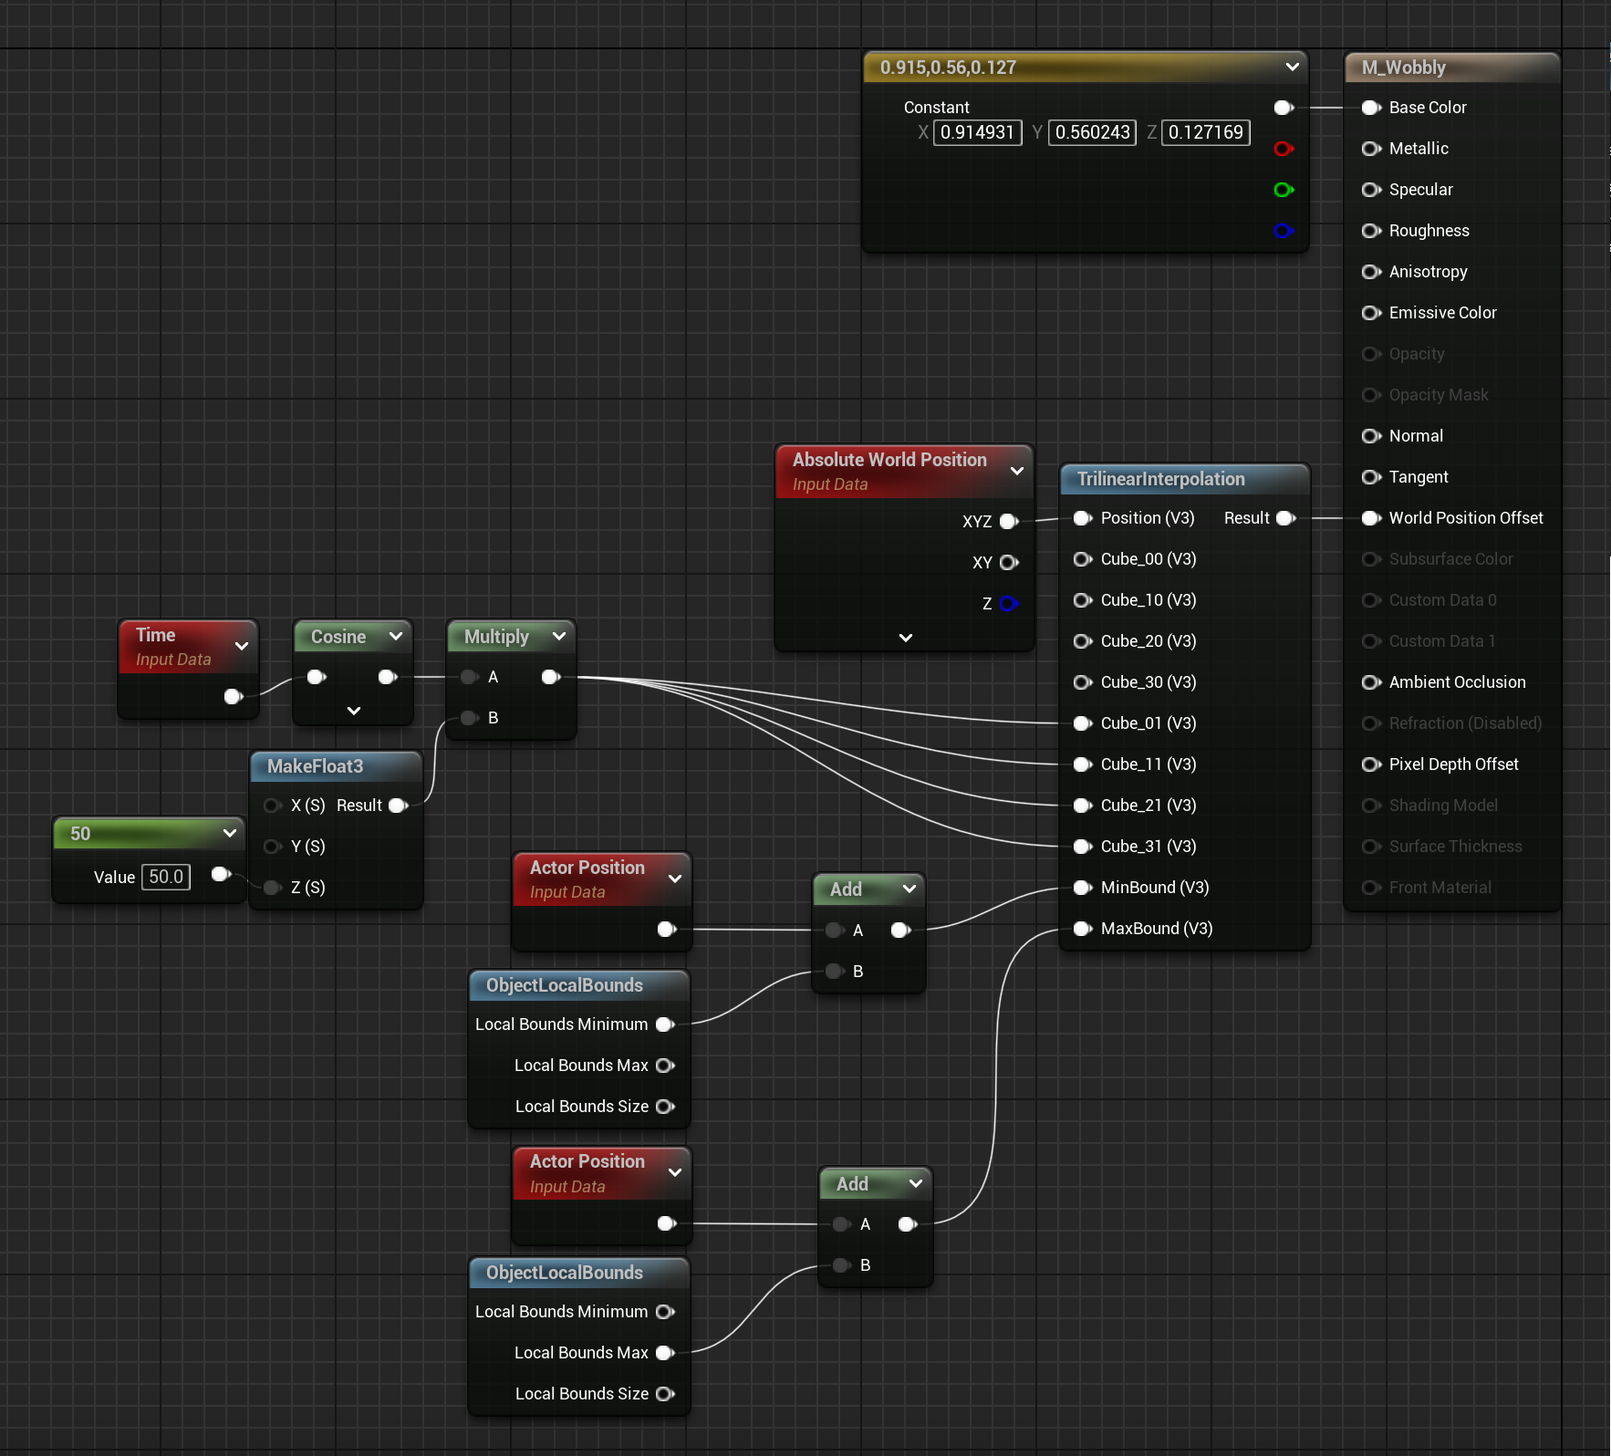
Task: Click the Anisotropy input pin
Action: point(1371,272)
